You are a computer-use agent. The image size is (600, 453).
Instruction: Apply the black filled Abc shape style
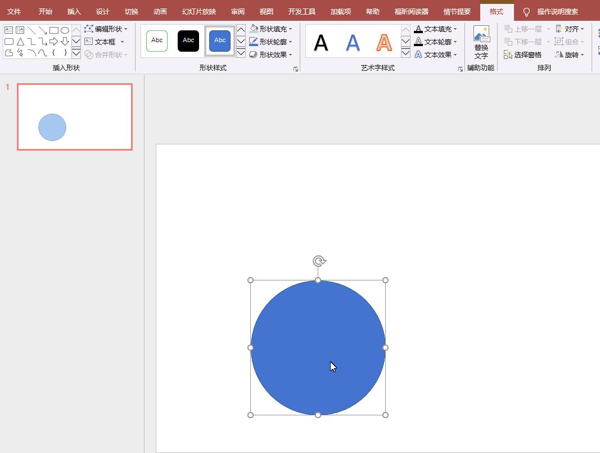coord(188,40)
